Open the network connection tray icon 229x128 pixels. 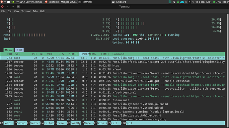[174, 2]
